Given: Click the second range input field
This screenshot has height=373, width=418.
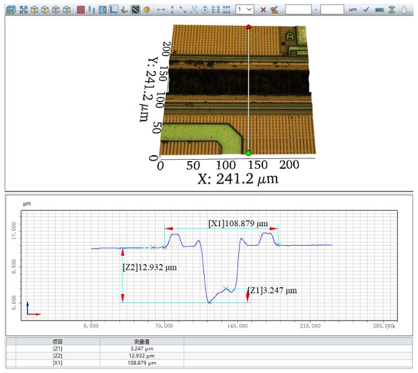Looking at the screenshot, I should (x=331, y=10).
